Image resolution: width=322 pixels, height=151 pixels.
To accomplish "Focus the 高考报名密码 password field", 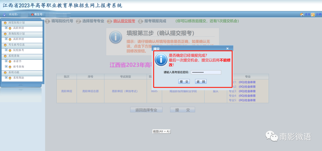I will click(x=206, y=72).
